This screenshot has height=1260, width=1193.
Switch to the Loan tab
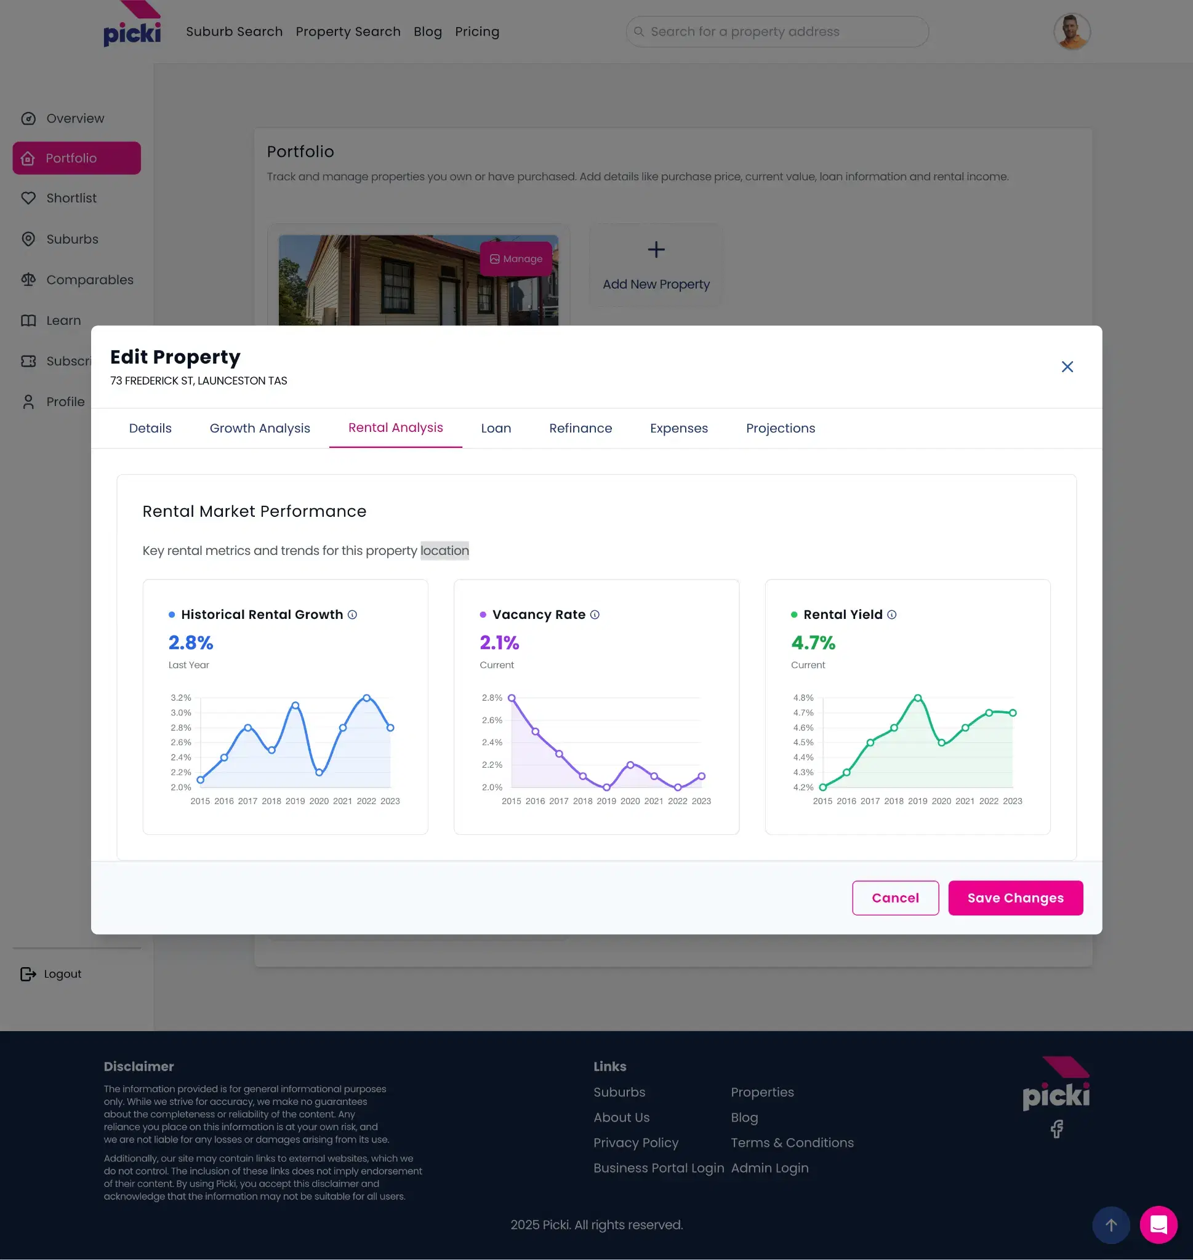tap(496, 428)
